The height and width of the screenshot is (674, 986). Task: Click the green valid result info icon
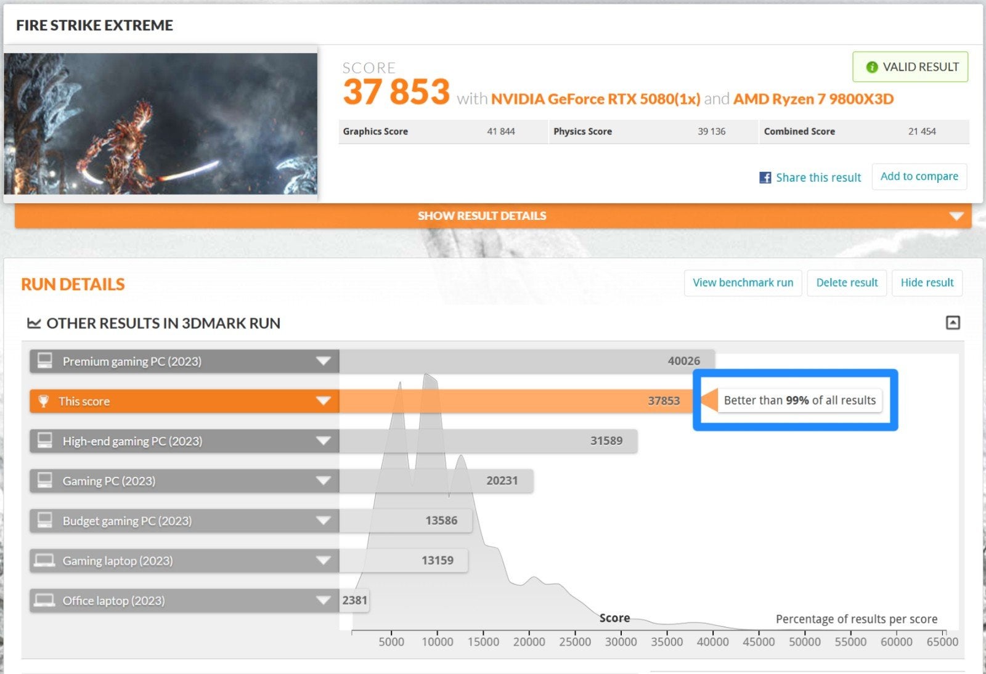pos(871,67)
